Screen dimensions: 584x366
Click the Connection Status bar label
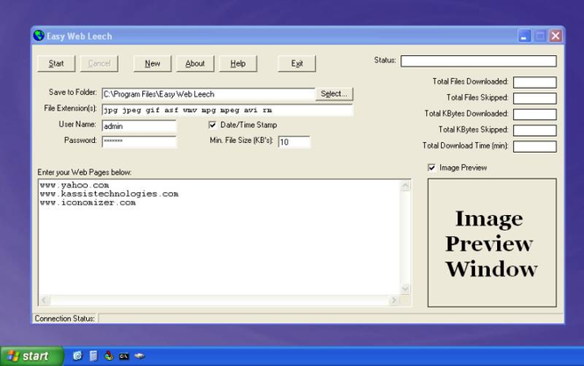coord(65,319)
